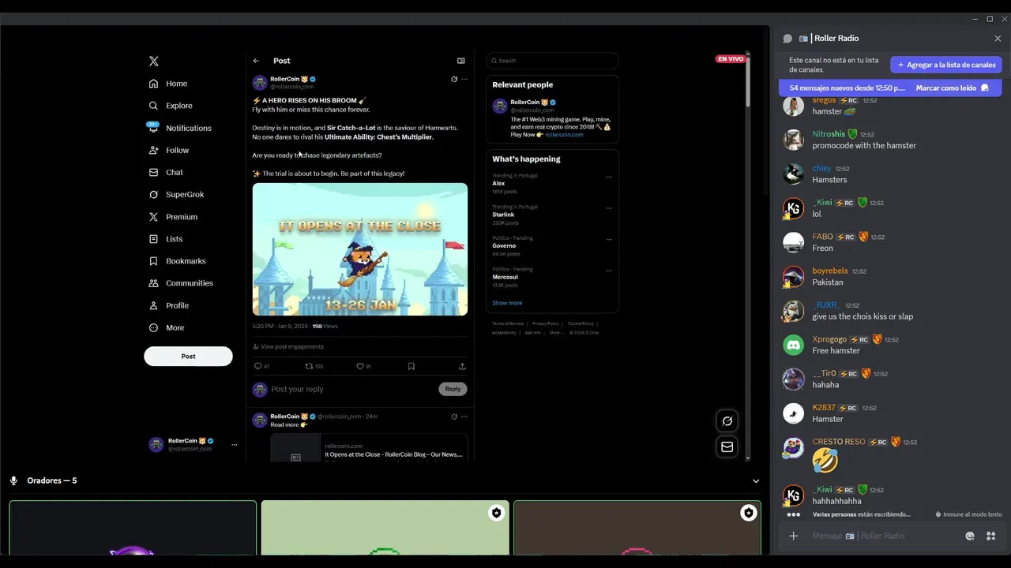Click username Nitroshis in chat
This screenshot has width=1011, height=568.
pyautogui.click(x=829, y=134)
